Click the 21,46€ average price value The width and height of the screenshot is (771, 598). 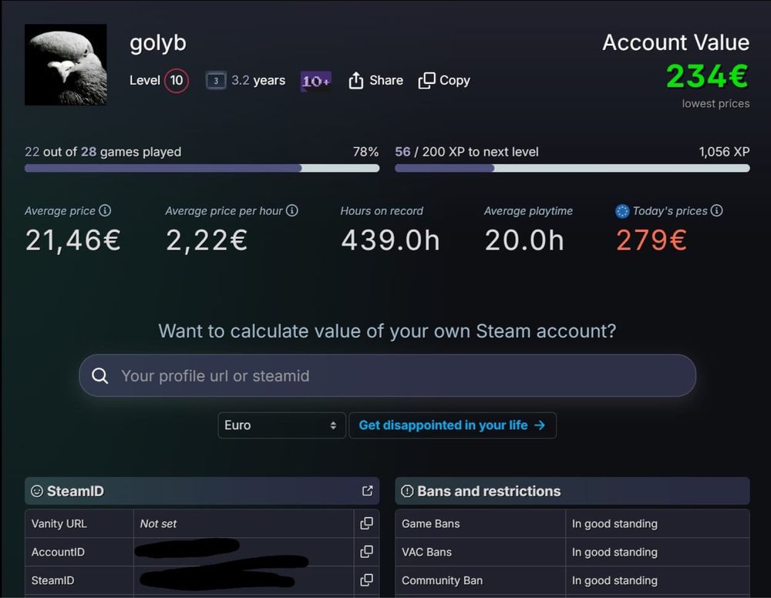coord(72,240)
